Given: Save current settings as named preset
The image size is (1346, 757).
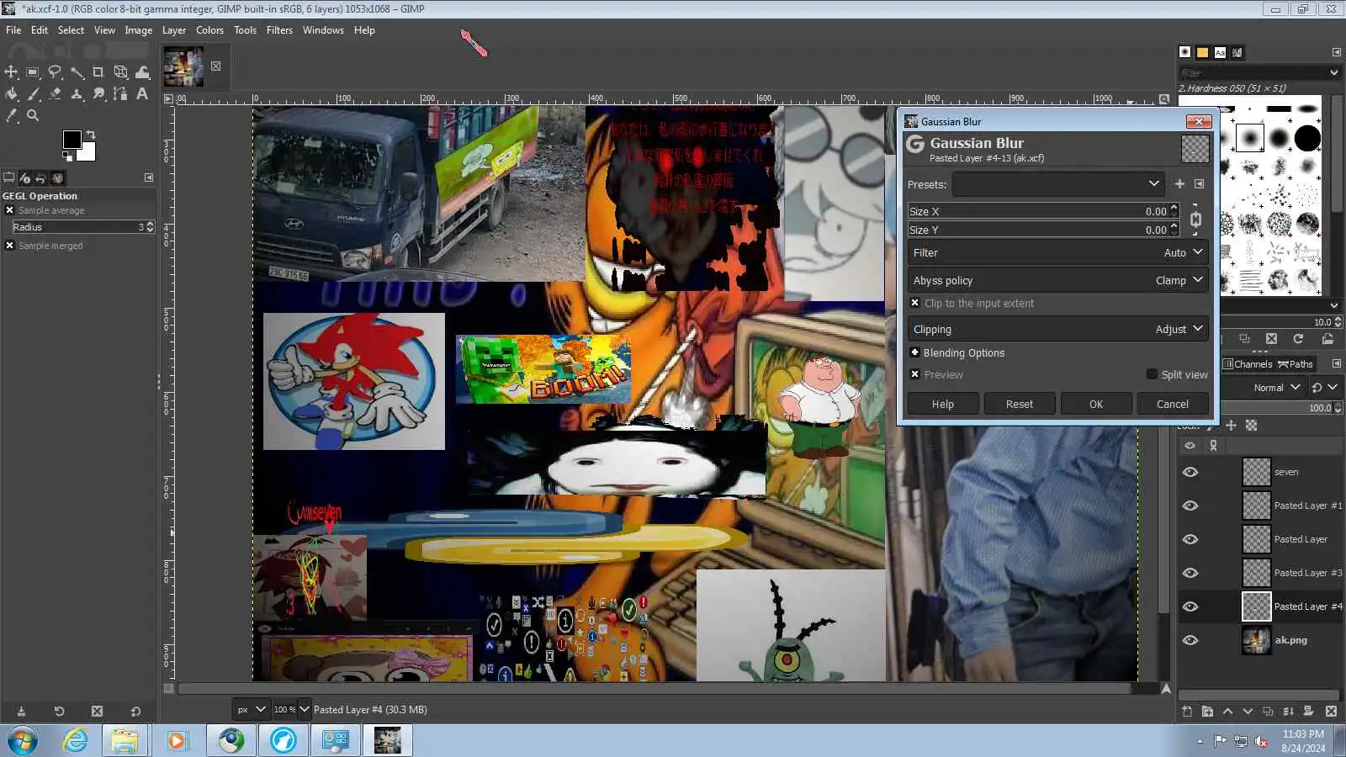Looking at the screenshot, I should click(1179, 184).
